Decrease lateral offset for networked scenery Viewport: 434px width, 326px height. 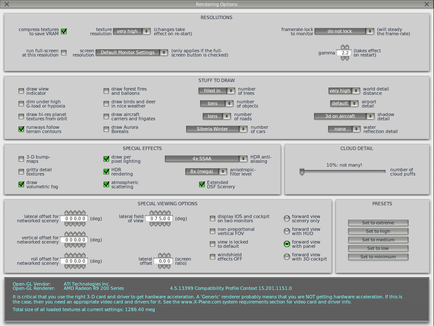(x=75, y=224)
